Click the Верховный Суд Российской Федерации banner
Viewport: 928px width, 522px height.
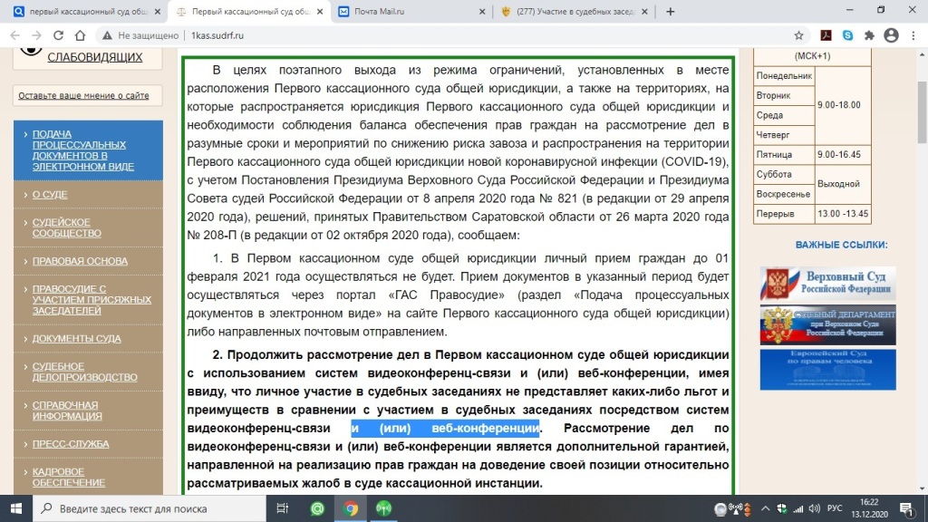click(x=827, y=284)
